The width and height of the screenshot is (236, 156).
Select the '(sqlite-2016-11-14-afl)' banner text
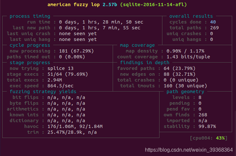click(x=153, y=5)
